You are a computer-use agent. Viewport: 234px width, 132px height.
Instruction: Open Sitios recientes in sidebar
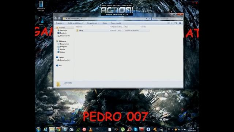(x=65, y=36)
